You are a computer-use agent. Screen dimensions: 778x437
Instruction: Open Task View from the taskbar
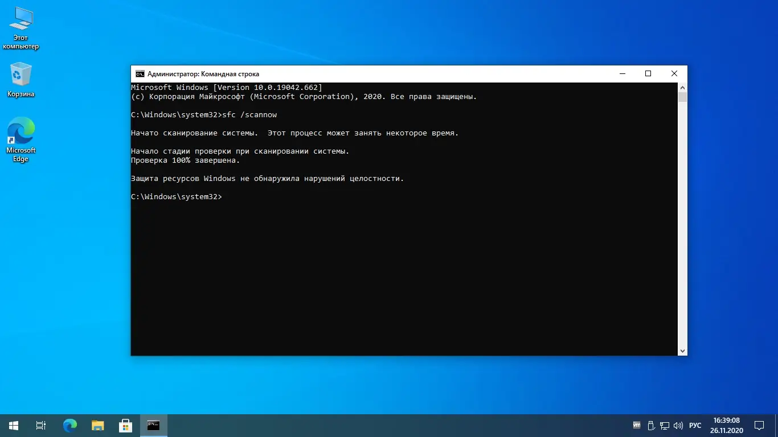click(x=41, y=425)
